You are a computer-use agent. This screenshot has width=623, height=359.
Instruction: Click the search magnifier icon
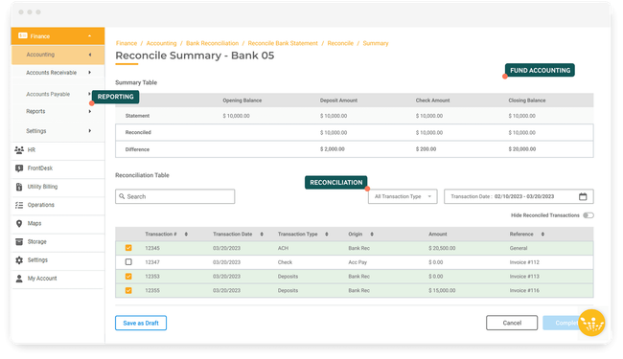point(122,196)
